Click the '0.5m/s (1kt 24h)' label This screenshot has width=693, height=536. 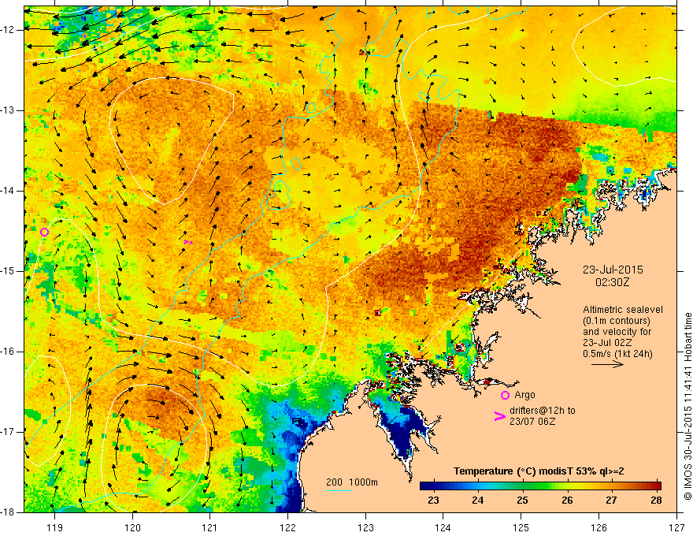618,353
